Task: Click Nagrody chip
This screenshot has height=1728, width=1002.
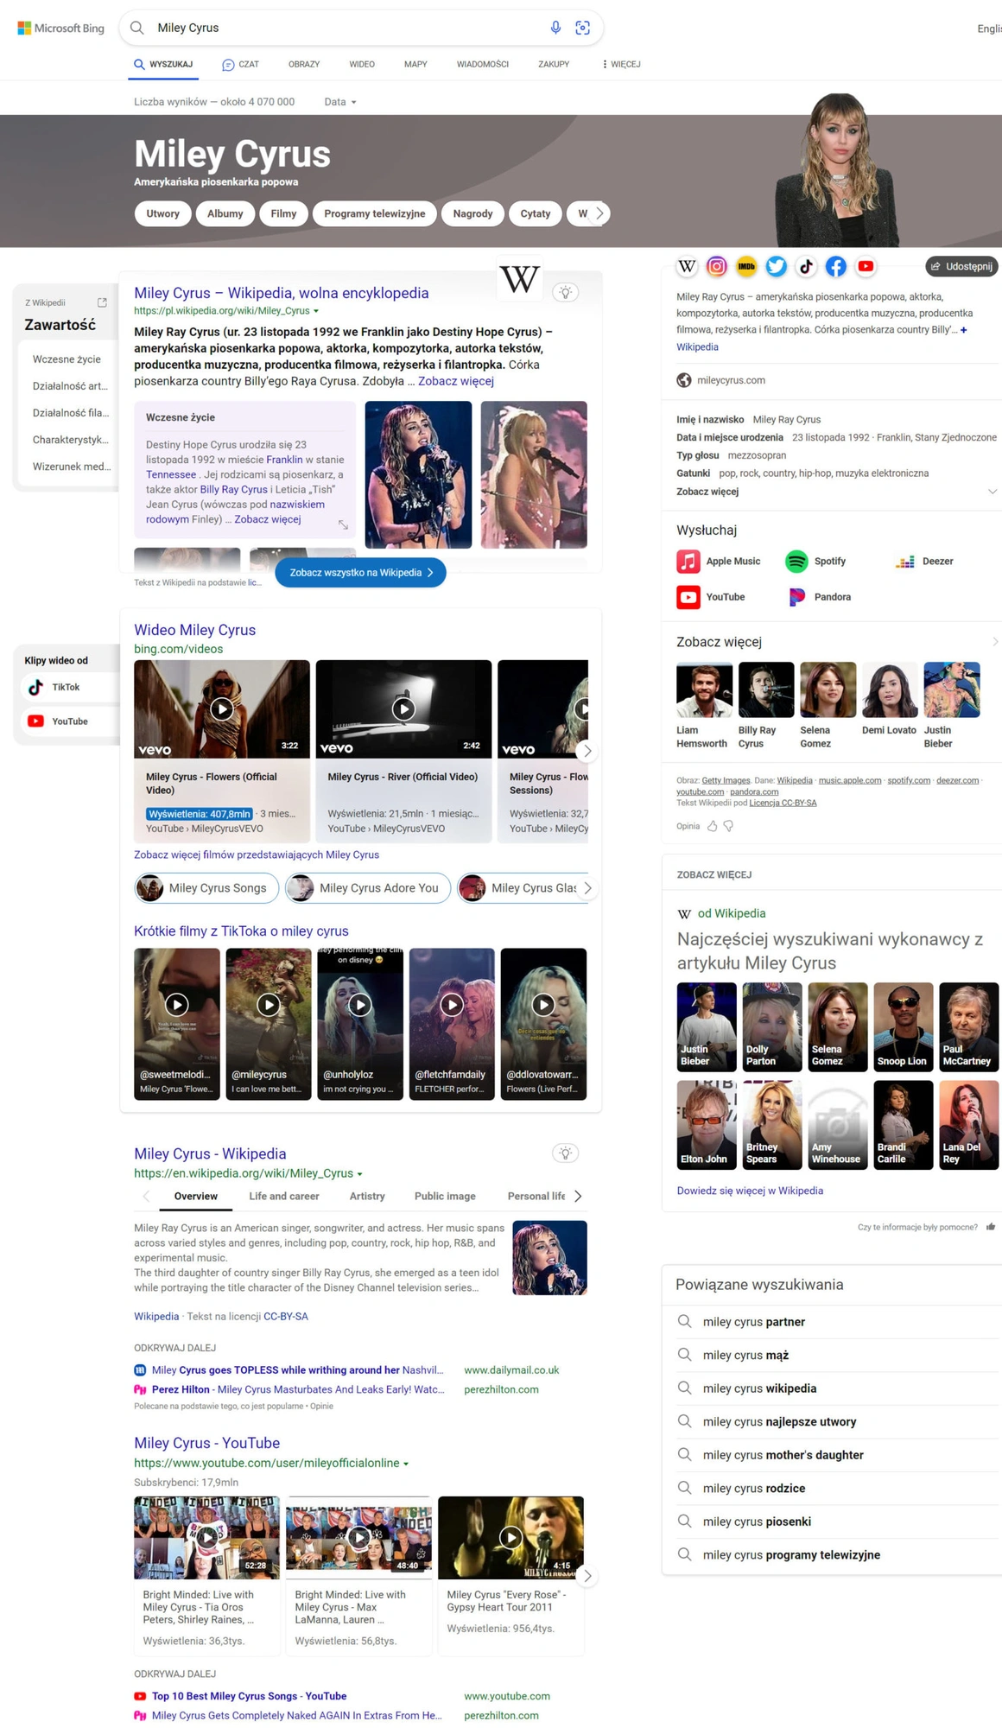Action: tap(473, 213)
